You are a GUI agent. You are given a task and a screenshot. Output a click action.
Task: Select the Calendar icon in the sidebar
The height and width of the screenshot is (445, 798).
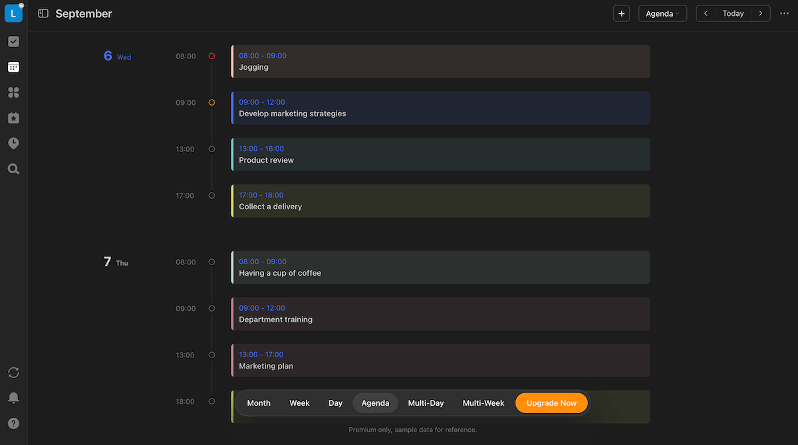point(13,66)
